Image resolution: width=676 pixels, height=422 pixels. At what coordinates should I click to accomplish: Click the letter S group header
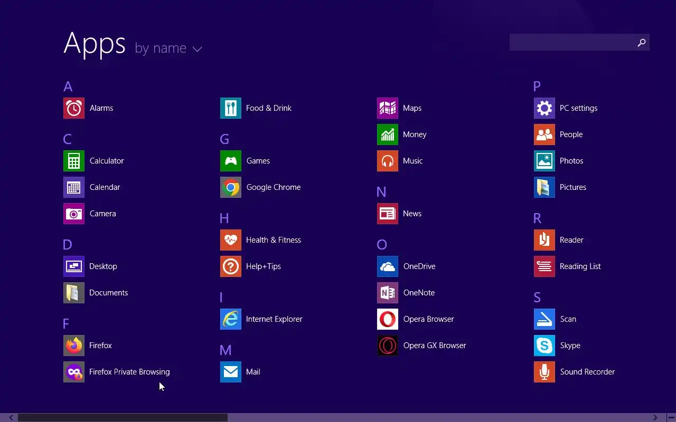537,298
